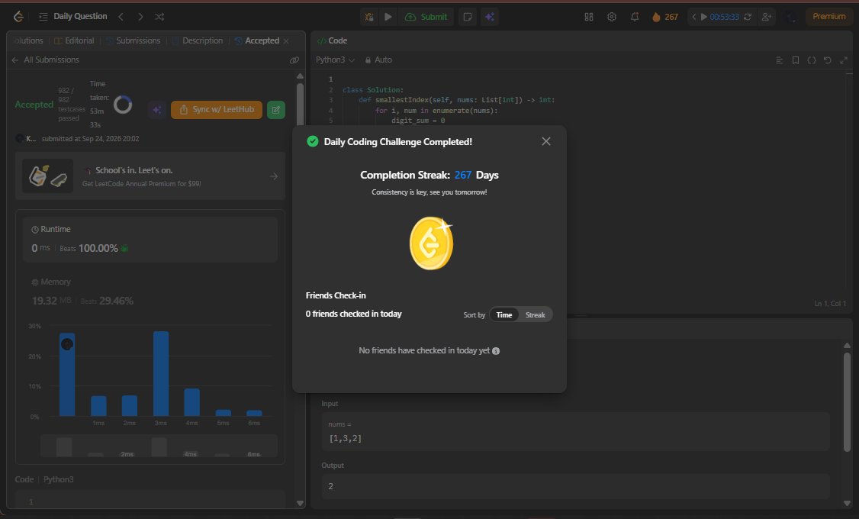
Task: Open the Python3 language dropdown
Action: pos(335,60)
